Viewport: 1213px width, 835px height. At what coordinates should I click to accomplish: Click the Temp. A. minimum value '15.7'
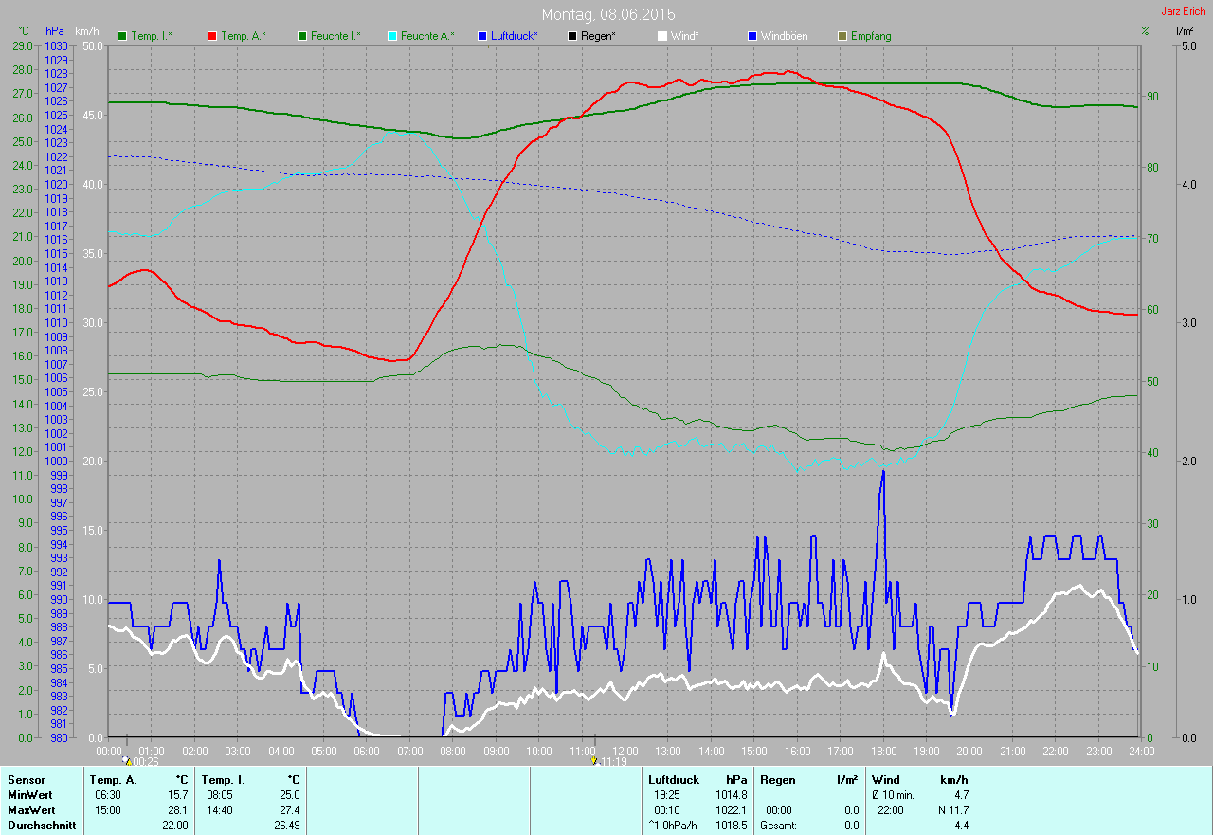178,795
